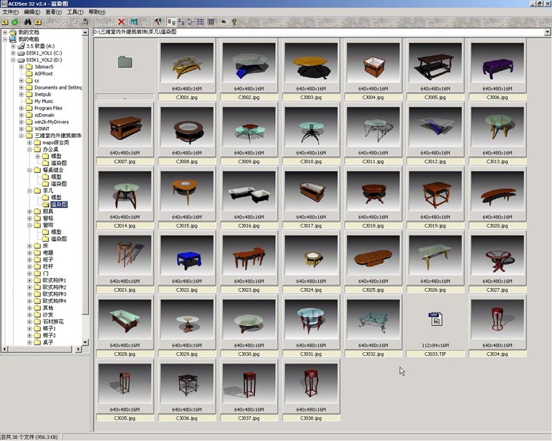Click the binoculars find icon
Viewport: 552px width, 441px height.
tap(27, 22)
